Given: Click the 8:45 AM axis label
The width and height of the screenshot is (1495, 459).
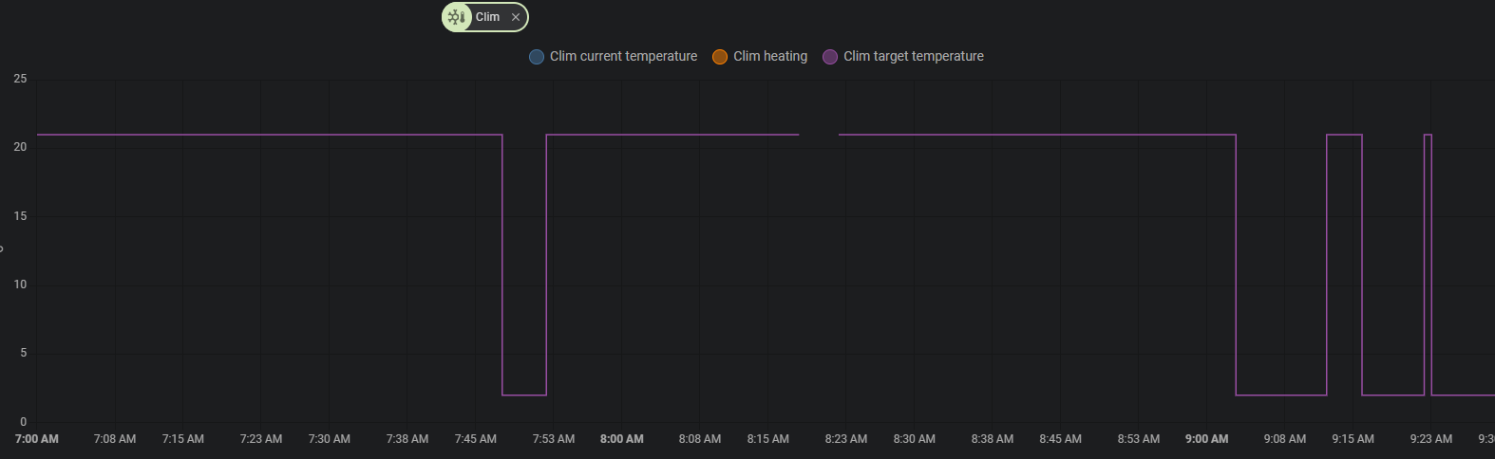Looking at the screenshot, I should pyautogui.click(x=1061, y=439).
